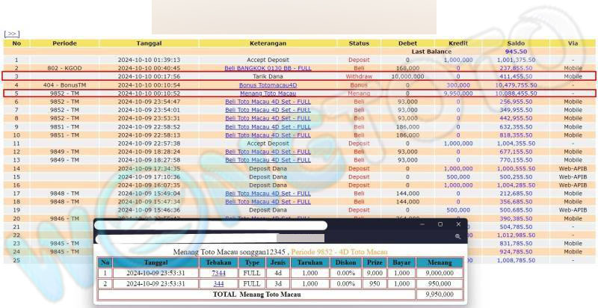Minimize the Menang Toto Macau popup window
Image resolution: width=598 pixels, height=308 pixels.
[422, 224]
